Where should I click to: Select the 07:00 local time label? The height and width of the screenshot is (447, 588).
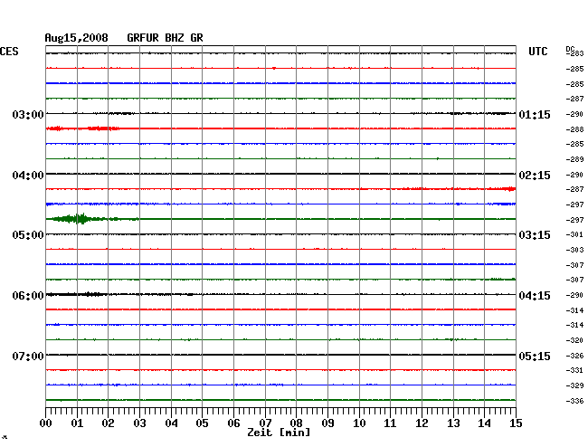pos(28,356)
